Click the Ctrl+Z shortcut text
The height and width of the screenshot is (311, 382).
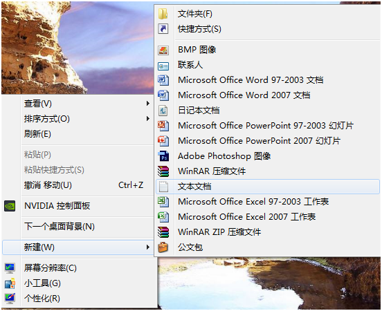click(x=131, y=185)
